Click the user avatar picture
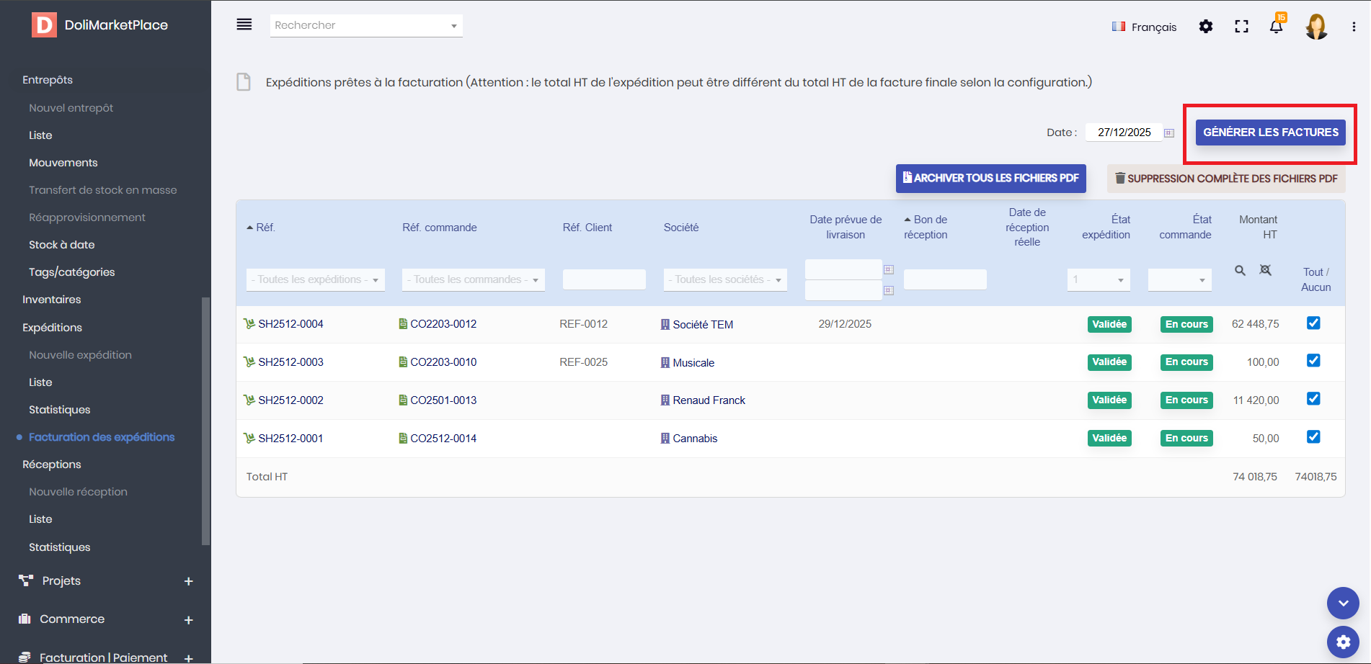1371x664 pixels. tap(1316, 27)
